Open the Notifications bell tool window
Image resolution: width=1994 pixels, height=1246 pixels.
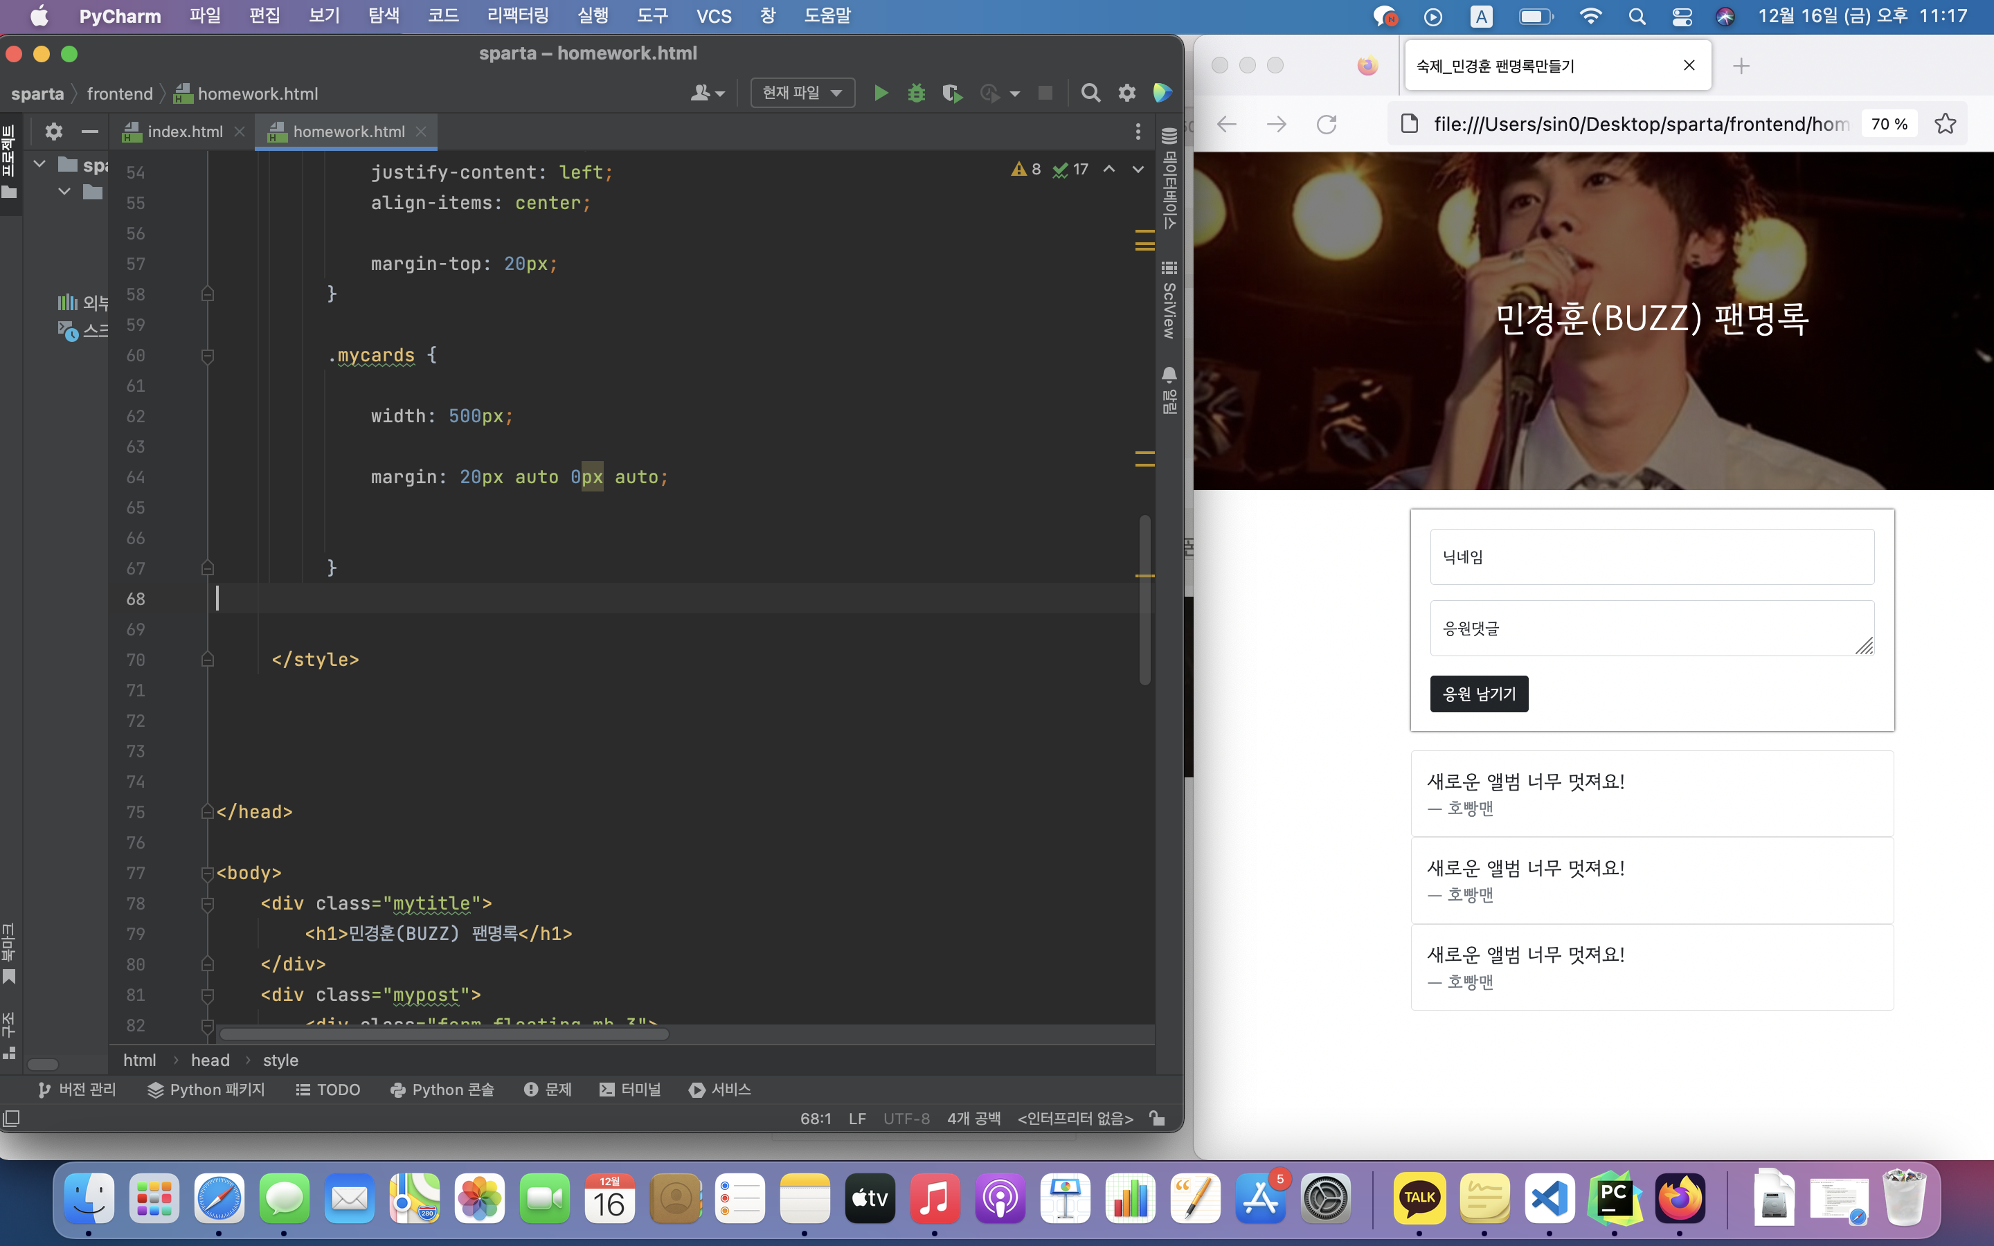tap(1169, 390)
